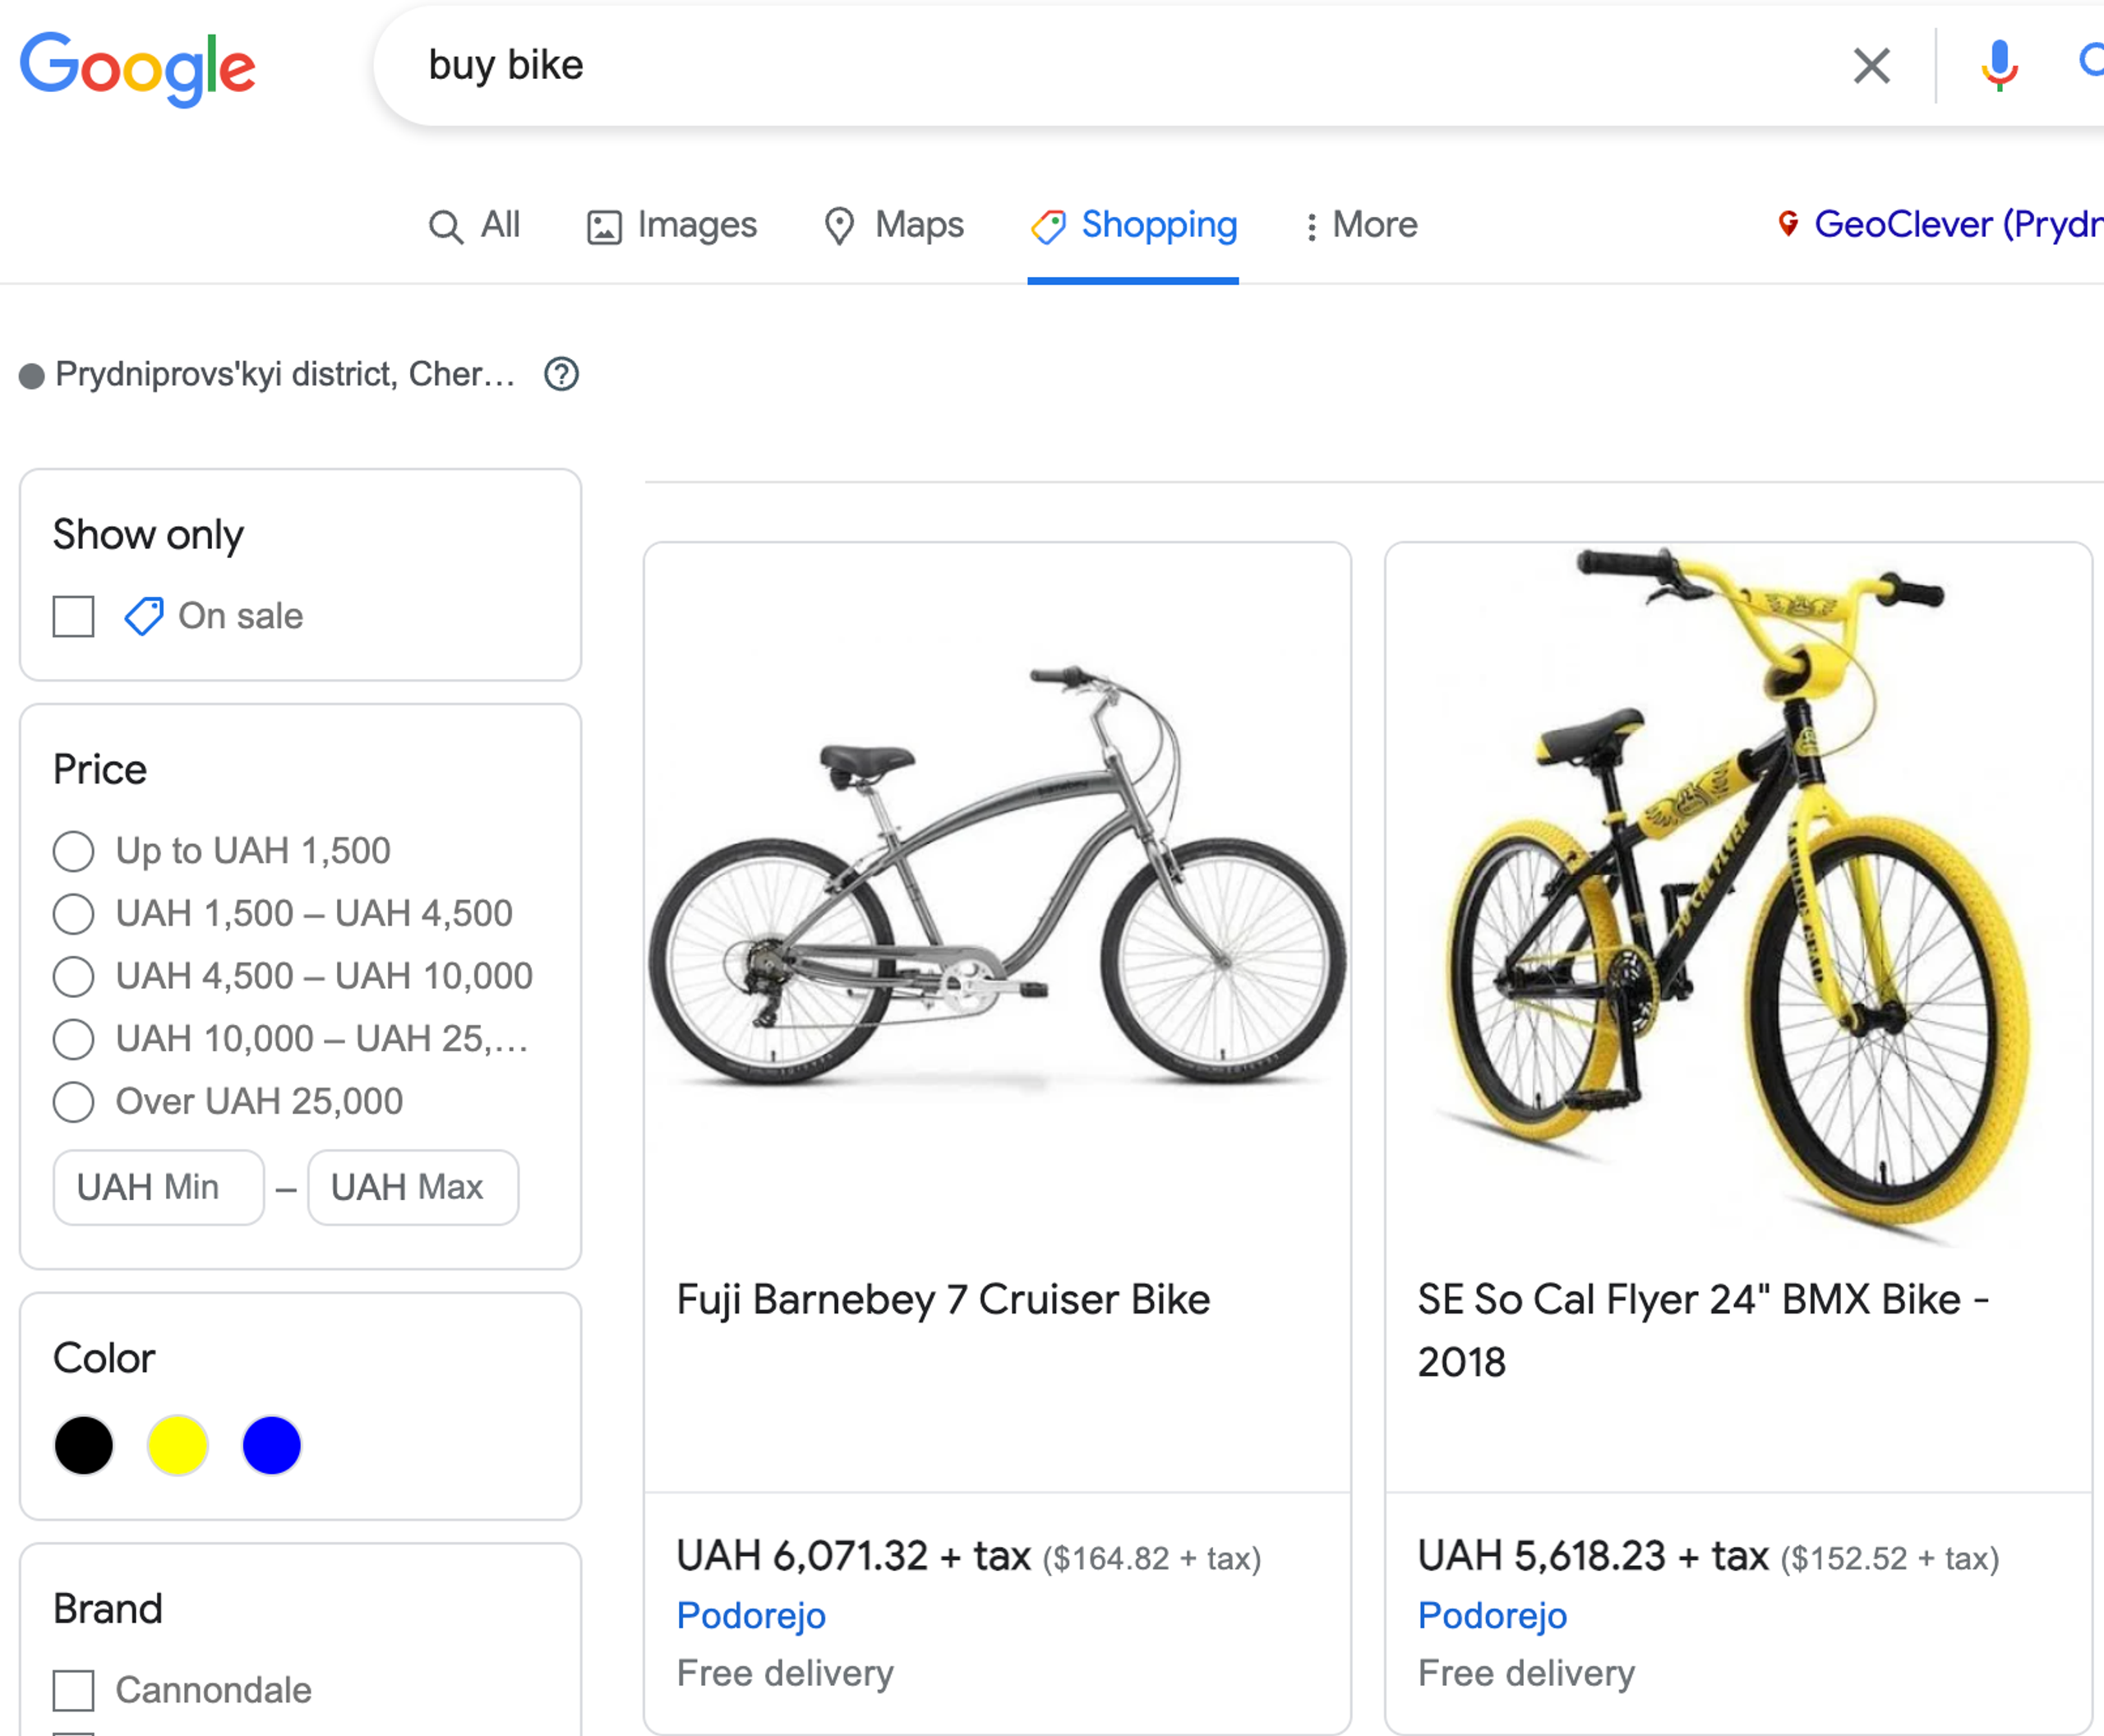Enable the On sale checkbox
This screenshot has height=1736, width=2104.
tap(73, 616)
